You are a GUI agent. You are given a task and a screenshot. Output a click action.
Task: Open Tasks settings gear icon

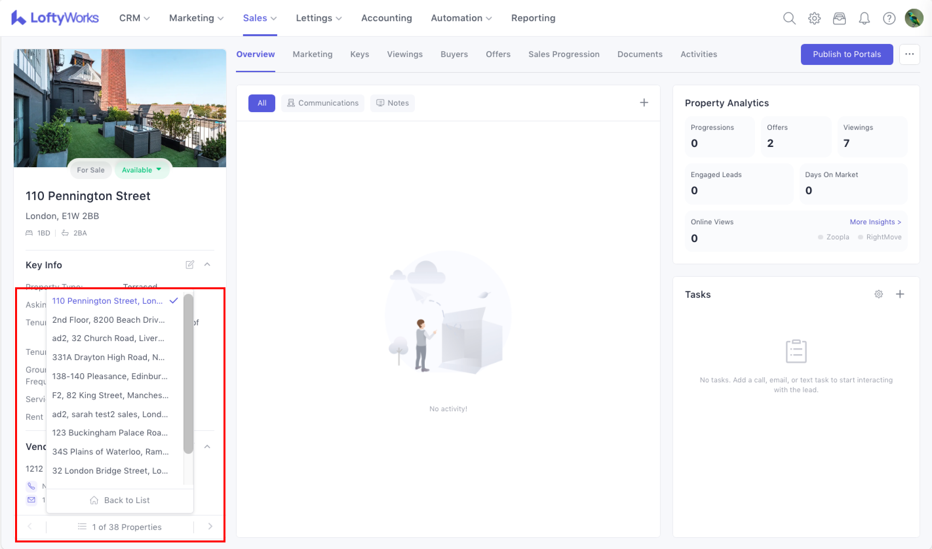pyautogui.click(x=878, y=294)
